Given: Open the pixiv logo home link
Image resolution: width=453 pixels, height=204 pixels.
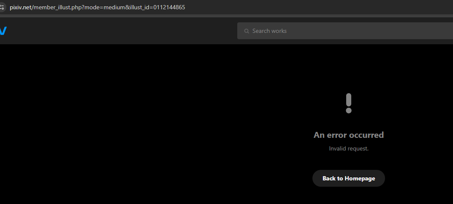Looking at the screenshot, I should [x=3, y=31].
